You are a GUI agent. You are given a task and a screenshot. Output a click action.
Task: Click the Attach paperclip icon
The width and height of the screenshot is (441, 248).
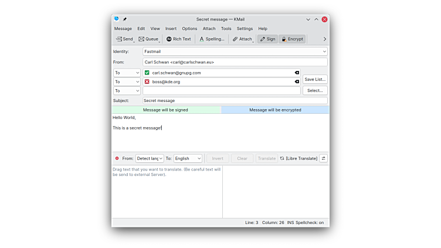[x=235, y=39]
